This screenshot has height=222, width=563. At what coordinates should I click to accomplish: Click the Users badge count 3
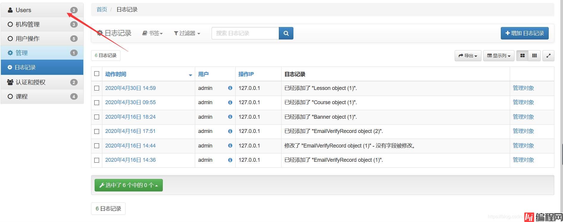(x=74, y=10)
